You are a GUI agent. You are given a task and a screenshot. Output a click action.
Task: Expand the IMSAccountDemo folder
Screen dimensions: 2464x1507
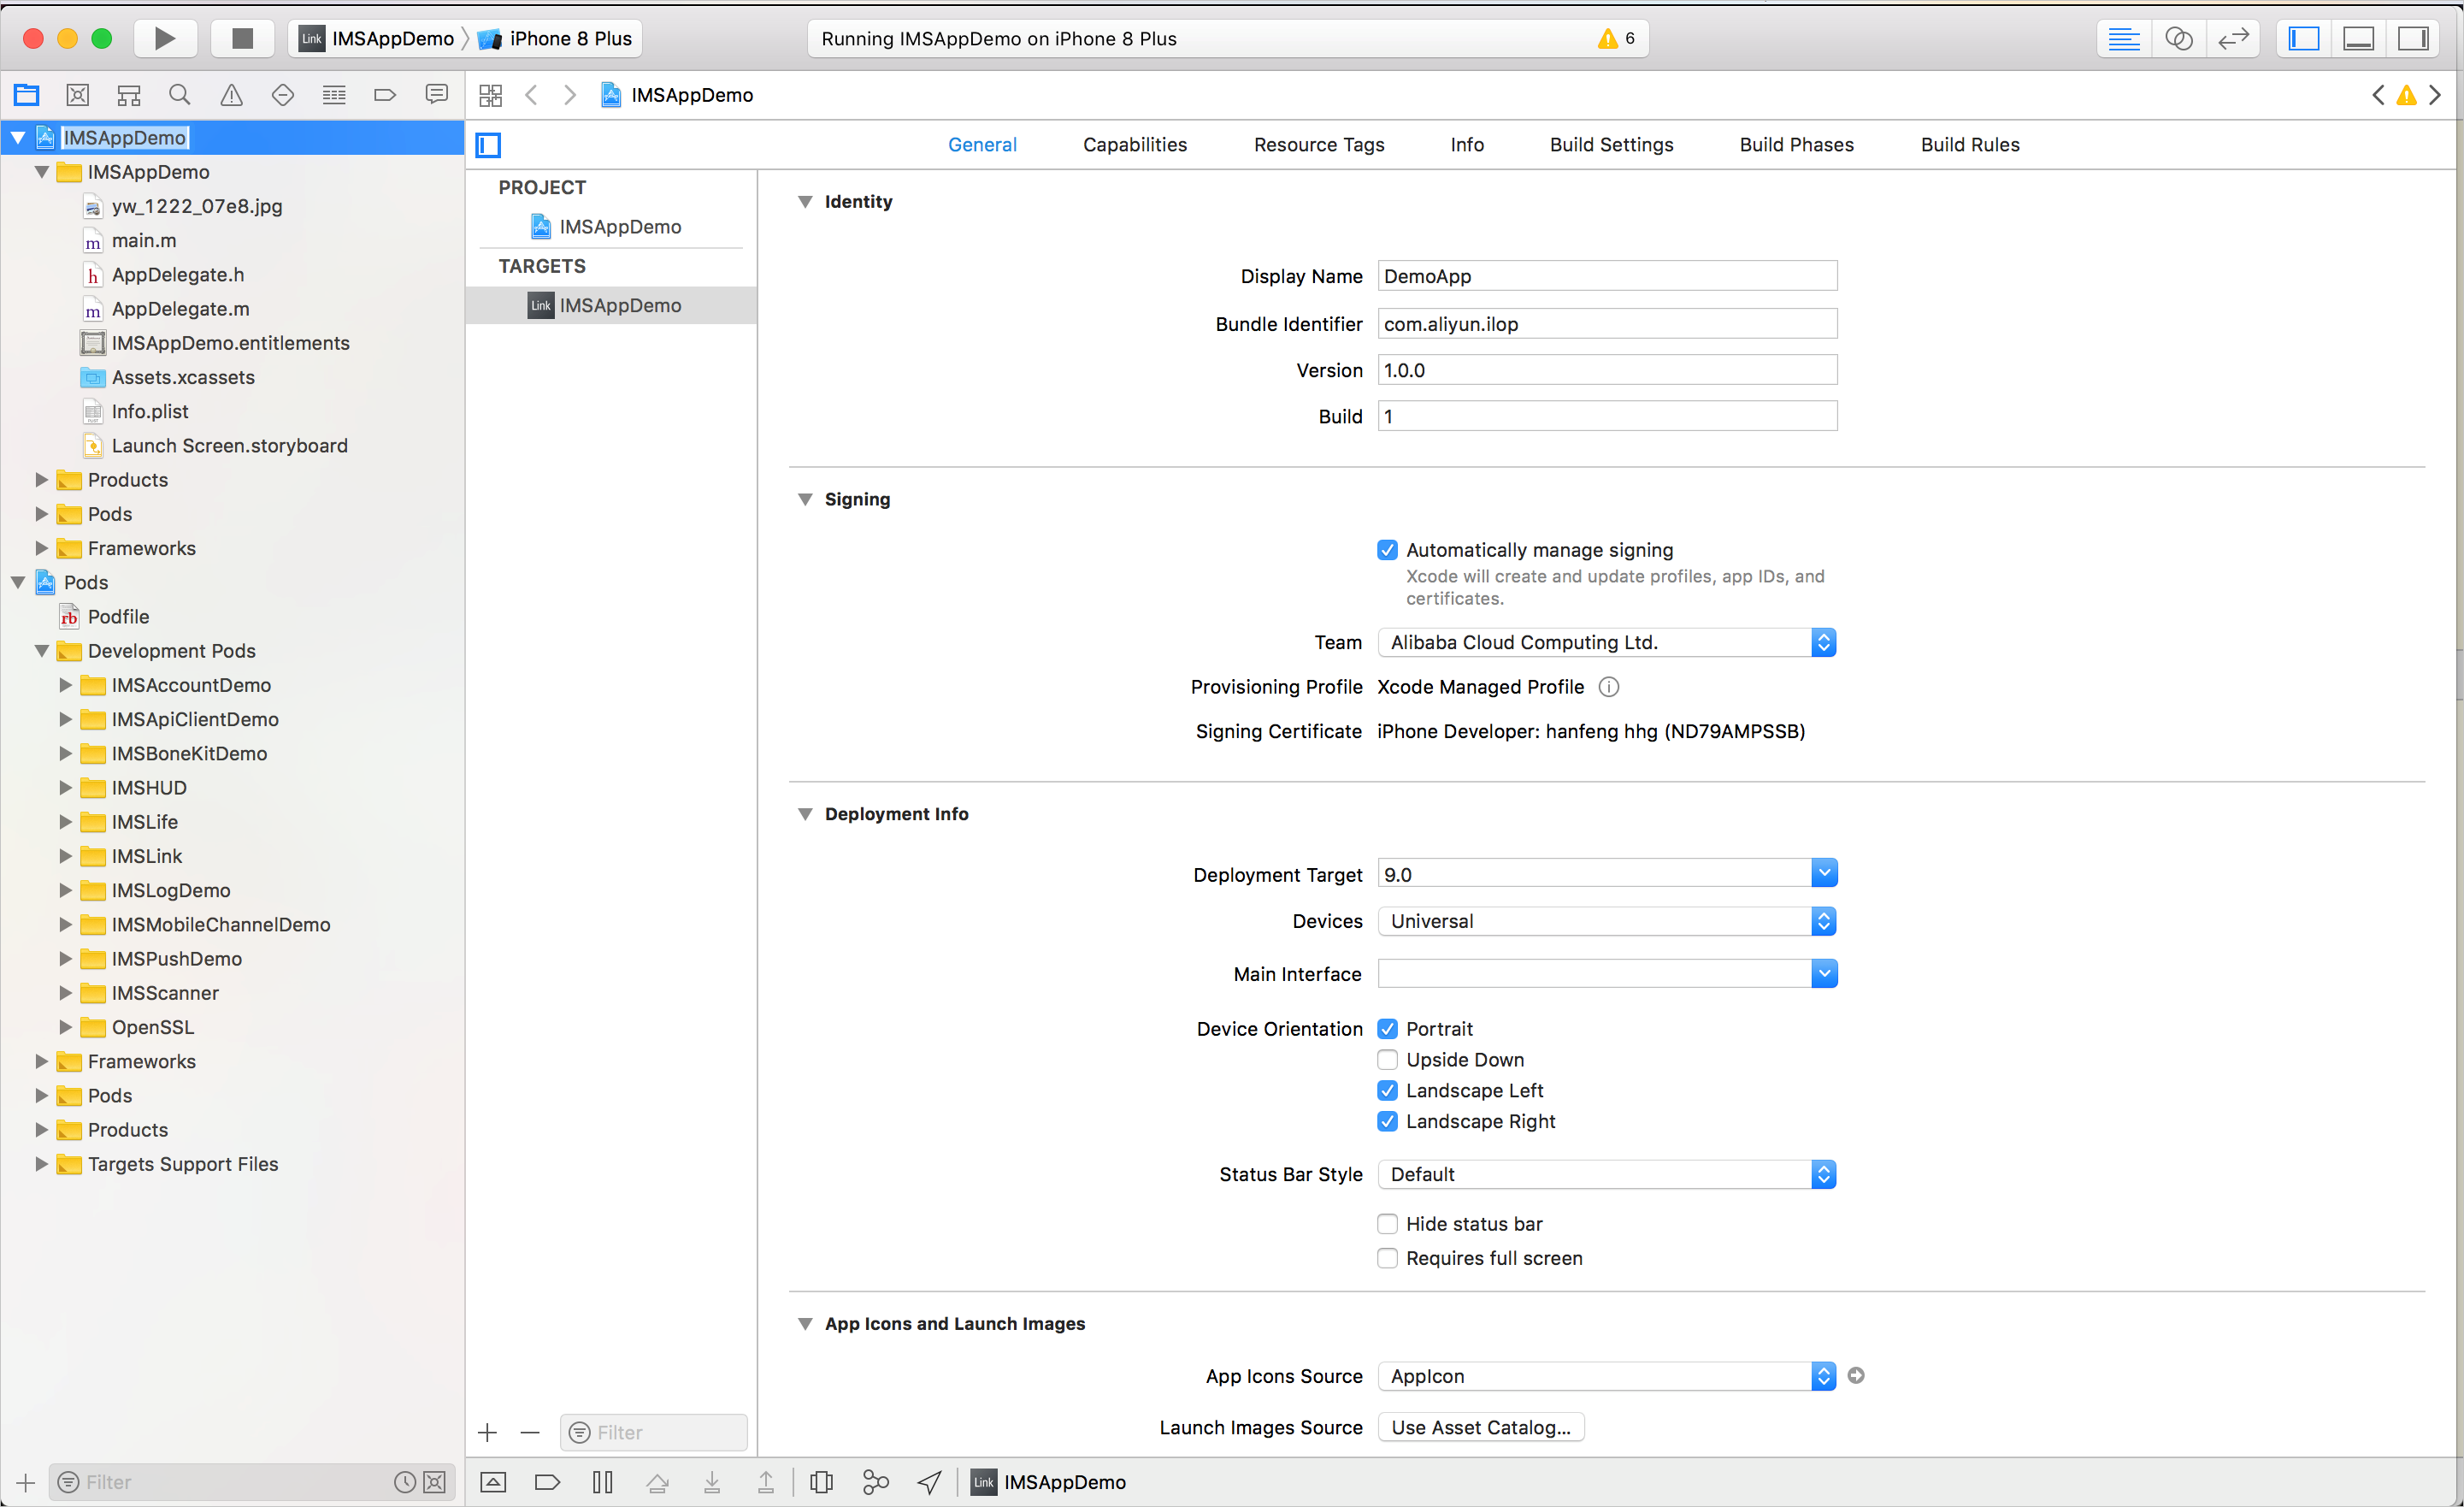(x=65, y=684)
